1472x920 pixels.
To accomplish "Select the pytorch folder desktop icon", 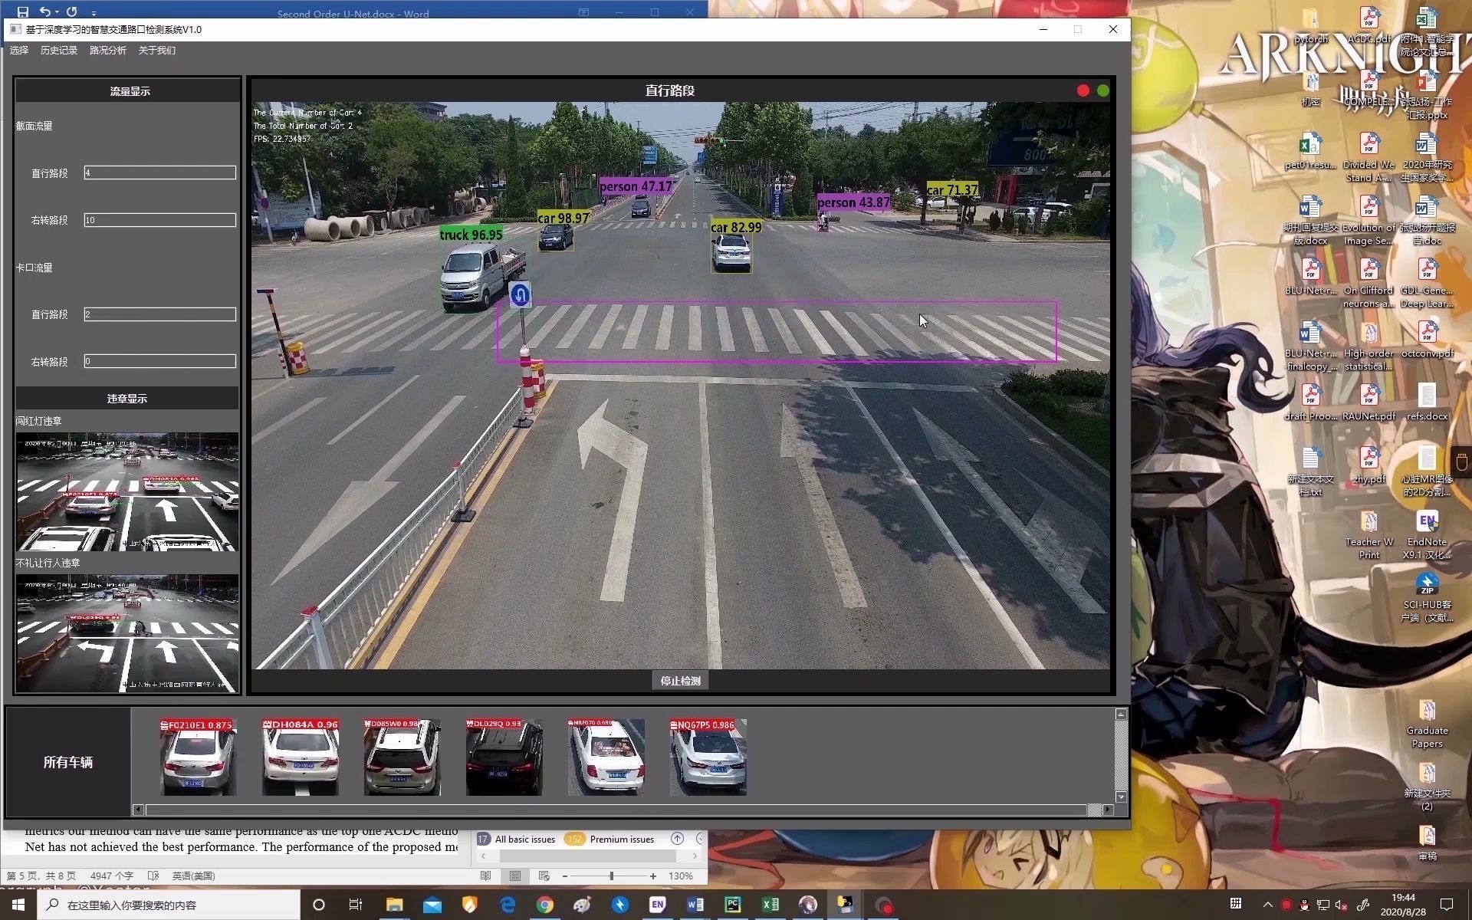I will pos(1311,26).
